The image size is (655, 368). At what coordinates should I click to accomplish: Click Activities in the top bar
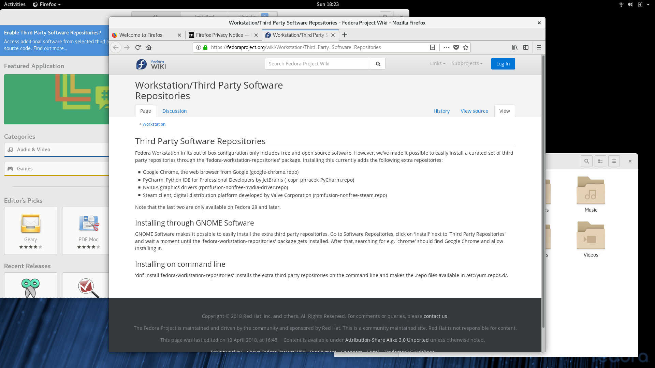point(15,4)
